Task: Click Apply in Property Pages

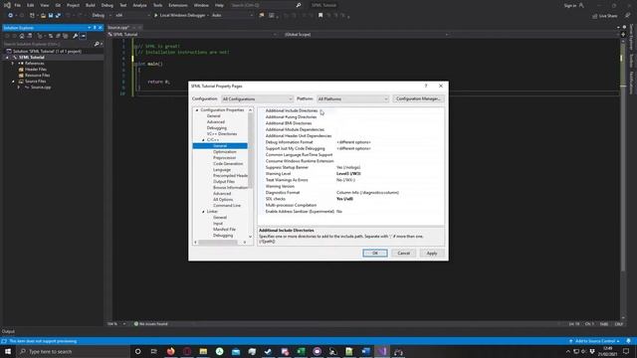Action: [x=431, y=254]
